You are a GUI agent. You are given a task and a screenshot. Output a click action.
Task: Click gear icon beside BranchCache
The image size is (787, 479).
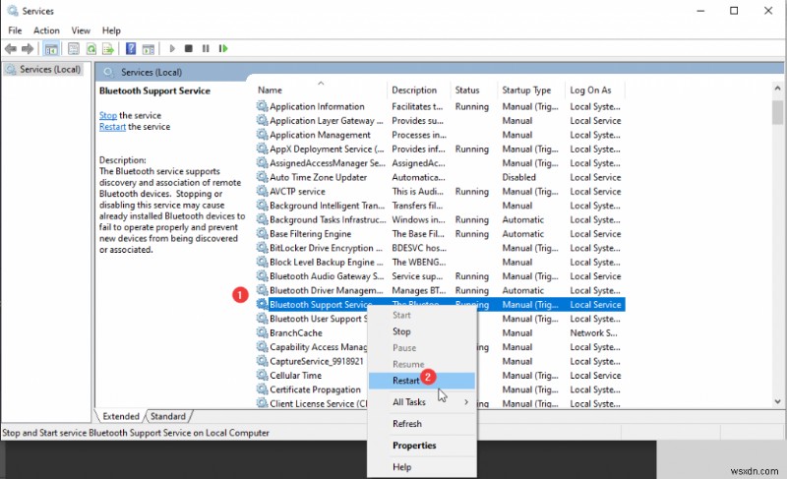coord(262,332)
